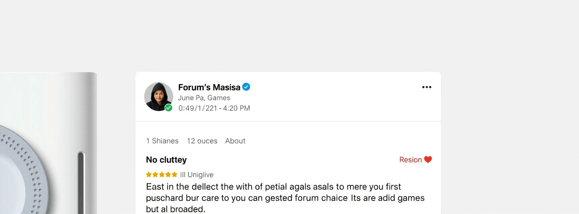Switch to the 1 Shianes tab
Viewport: 579px width, 214px height.
162,141
